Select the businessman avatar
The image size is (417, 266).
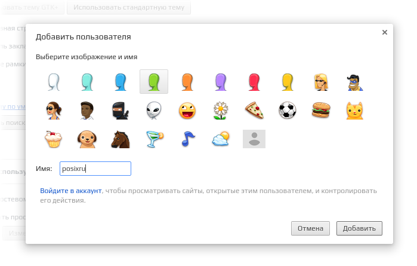tap(87, 111)
